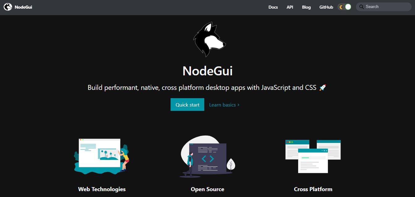Click the NodeGui husky logo in navbar

pos(8,7)
